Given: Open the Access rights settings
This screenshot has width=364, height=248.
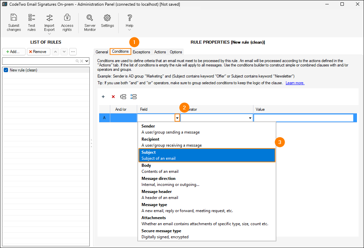Looking at the screenshot, I should pos(67,22).
